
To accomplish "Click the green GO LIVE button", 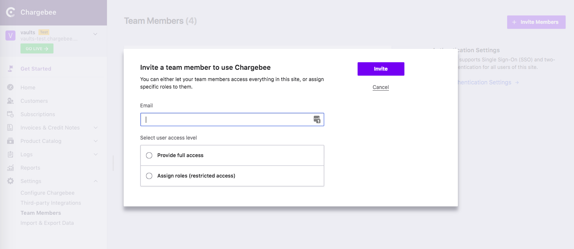I will 37,48.
